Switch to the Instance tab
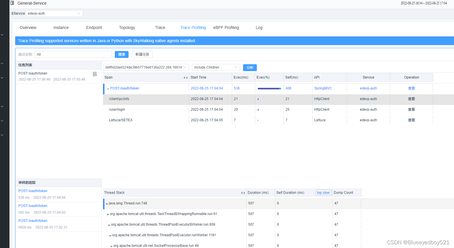The image size is (454, 248). tap(61, 28)
